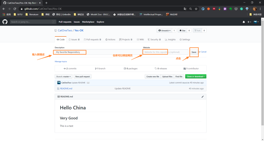The height and width of the screenshot is (141, 264).
Task: Open the Actions tab
Action: (x=110, y=40)
